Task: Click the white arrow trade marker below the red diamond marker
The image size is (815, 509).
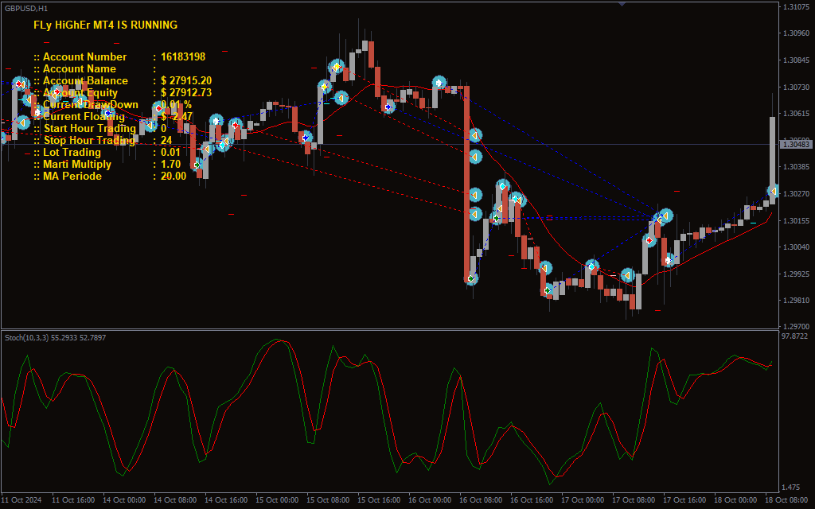Action: 669,259
